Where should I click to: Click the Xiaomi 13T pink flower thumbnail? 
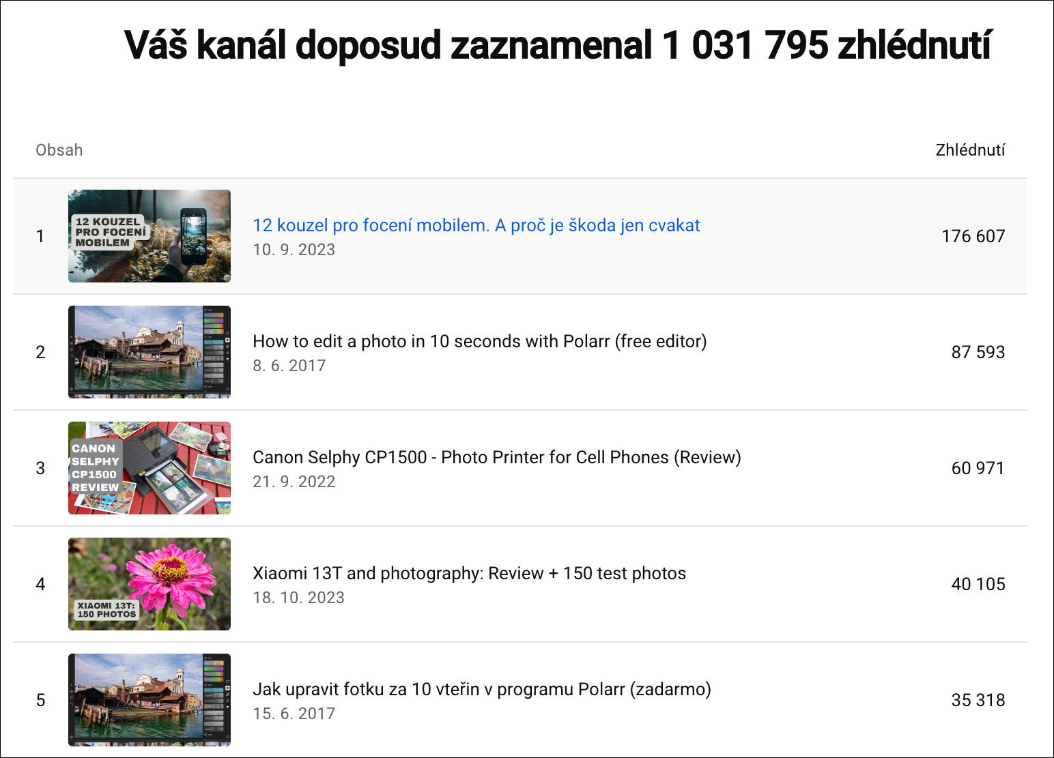click(x=149, y=584)
